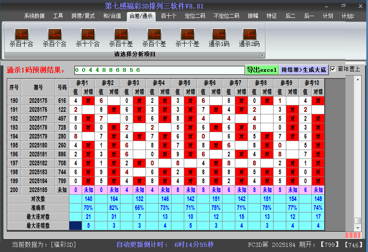Select the period cell 2025175
Image resolution: width=368 pixels, height=252 pixels.
[x=38, y=101]
